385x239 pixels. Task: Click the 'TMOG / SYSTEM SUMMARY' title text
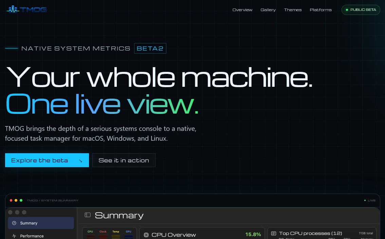53,200
